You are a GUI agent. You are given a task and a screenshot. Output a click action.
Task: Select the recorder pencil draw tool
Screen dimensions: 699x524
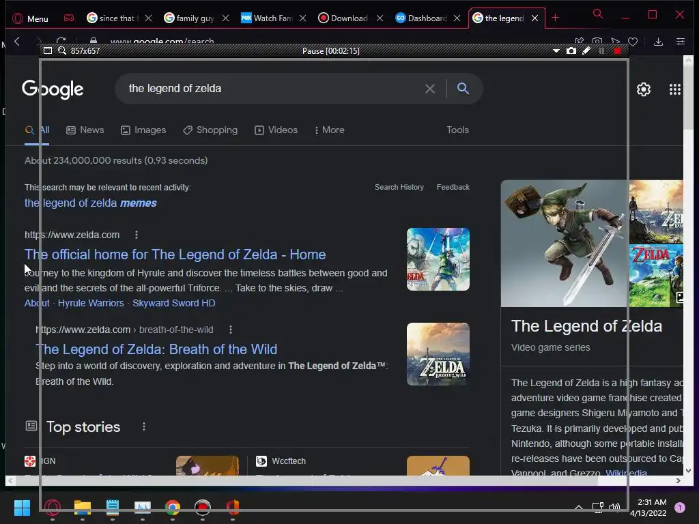tap(586, 50)
